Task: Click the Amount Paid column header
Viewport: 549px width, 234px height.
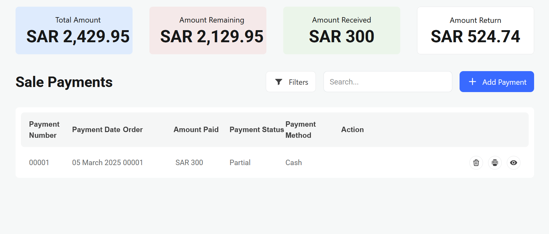Action: (x=196, y=130)
